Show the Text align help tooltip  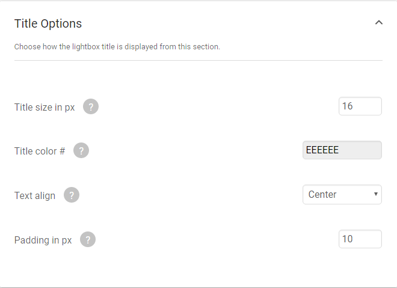coord(72,195)
